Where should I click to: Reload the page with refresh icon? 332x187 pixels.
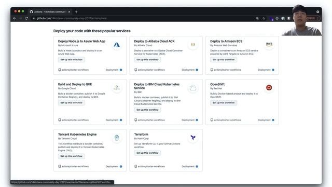coord(26,18)
